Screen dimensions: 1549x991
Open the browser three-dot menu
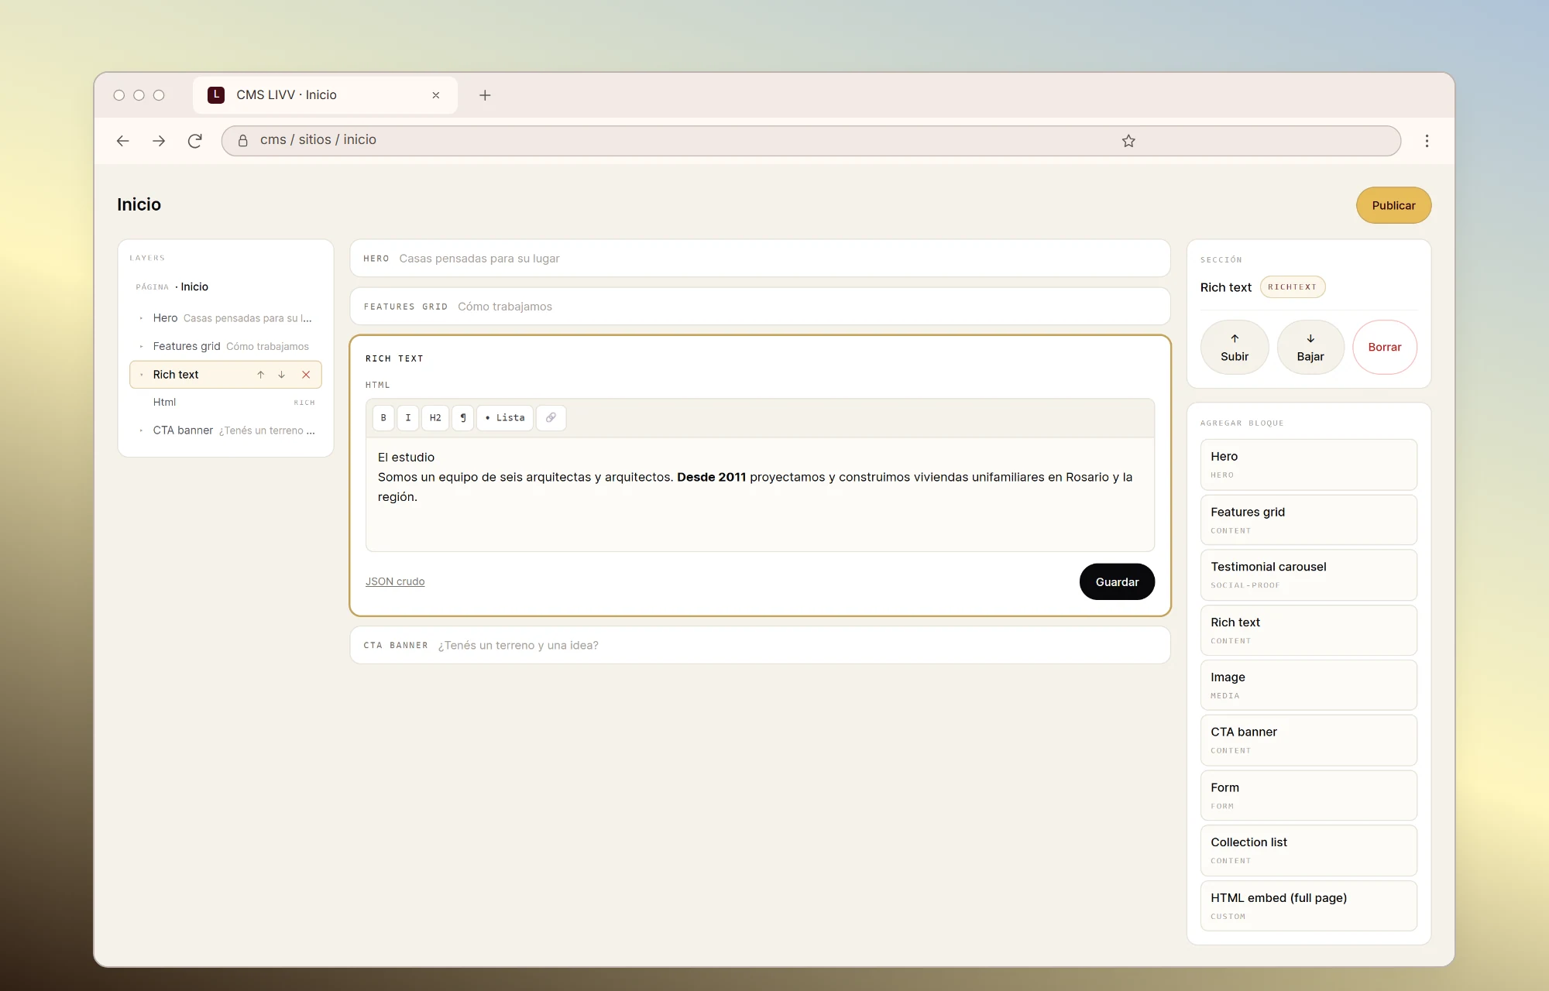coord(1427,141)
